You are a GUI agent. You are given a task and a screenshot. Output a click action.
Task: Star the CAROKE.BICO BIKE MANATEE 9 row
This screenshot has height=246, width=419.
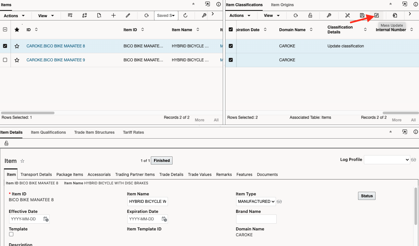point(17,60)
